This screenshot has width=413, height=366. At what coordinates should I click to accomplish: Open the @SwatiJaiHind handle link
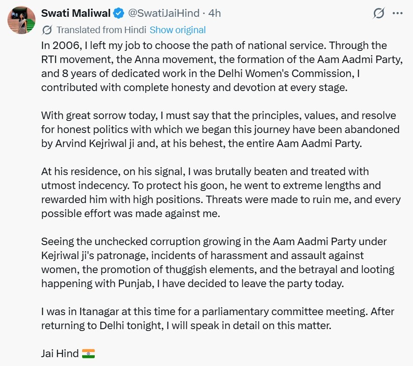tap(163, 13)
